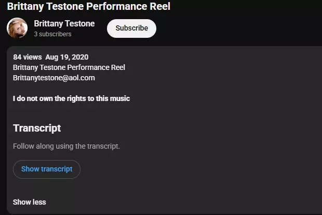Screen dimensions: 322x215
Task: Open the Brittanytestone@aol.com email address
Action: 54,78
